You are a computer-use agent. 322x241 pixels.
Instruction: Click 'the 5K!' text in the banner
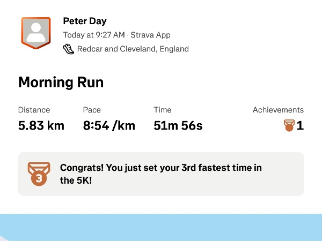click(76, 180)
